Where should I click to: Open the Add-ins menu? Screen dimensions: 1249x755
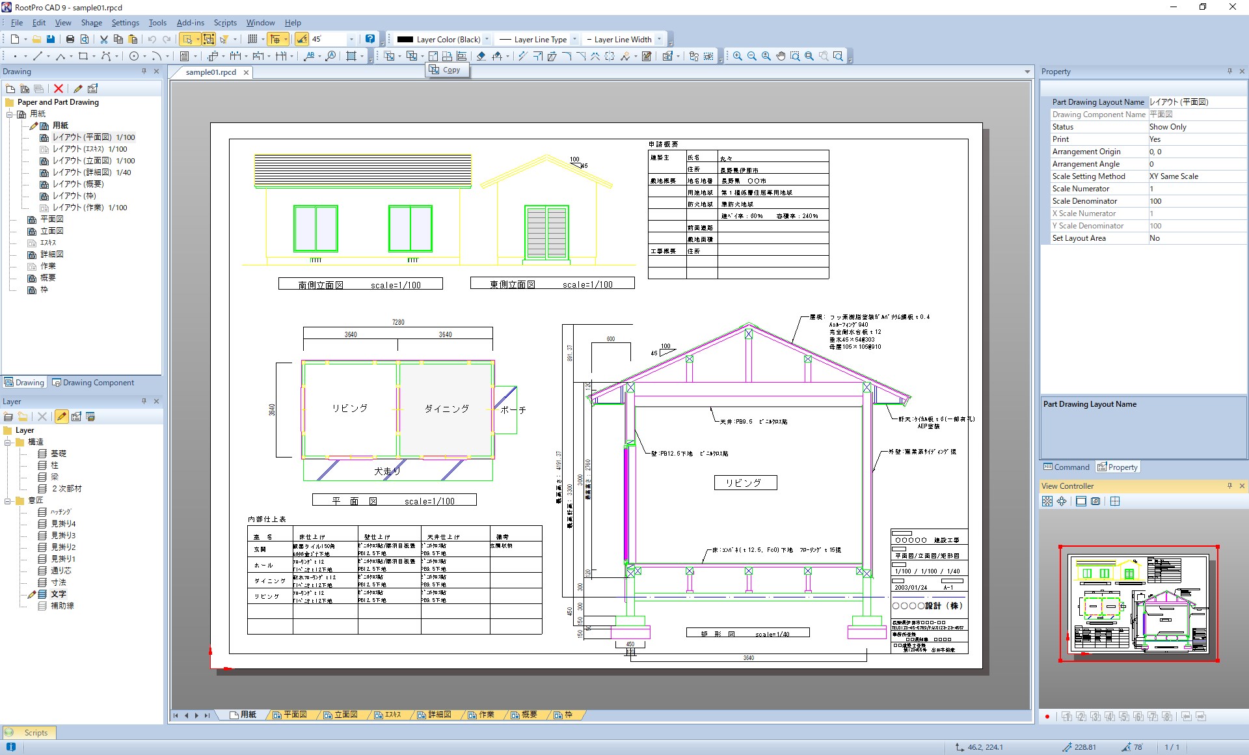190,23
